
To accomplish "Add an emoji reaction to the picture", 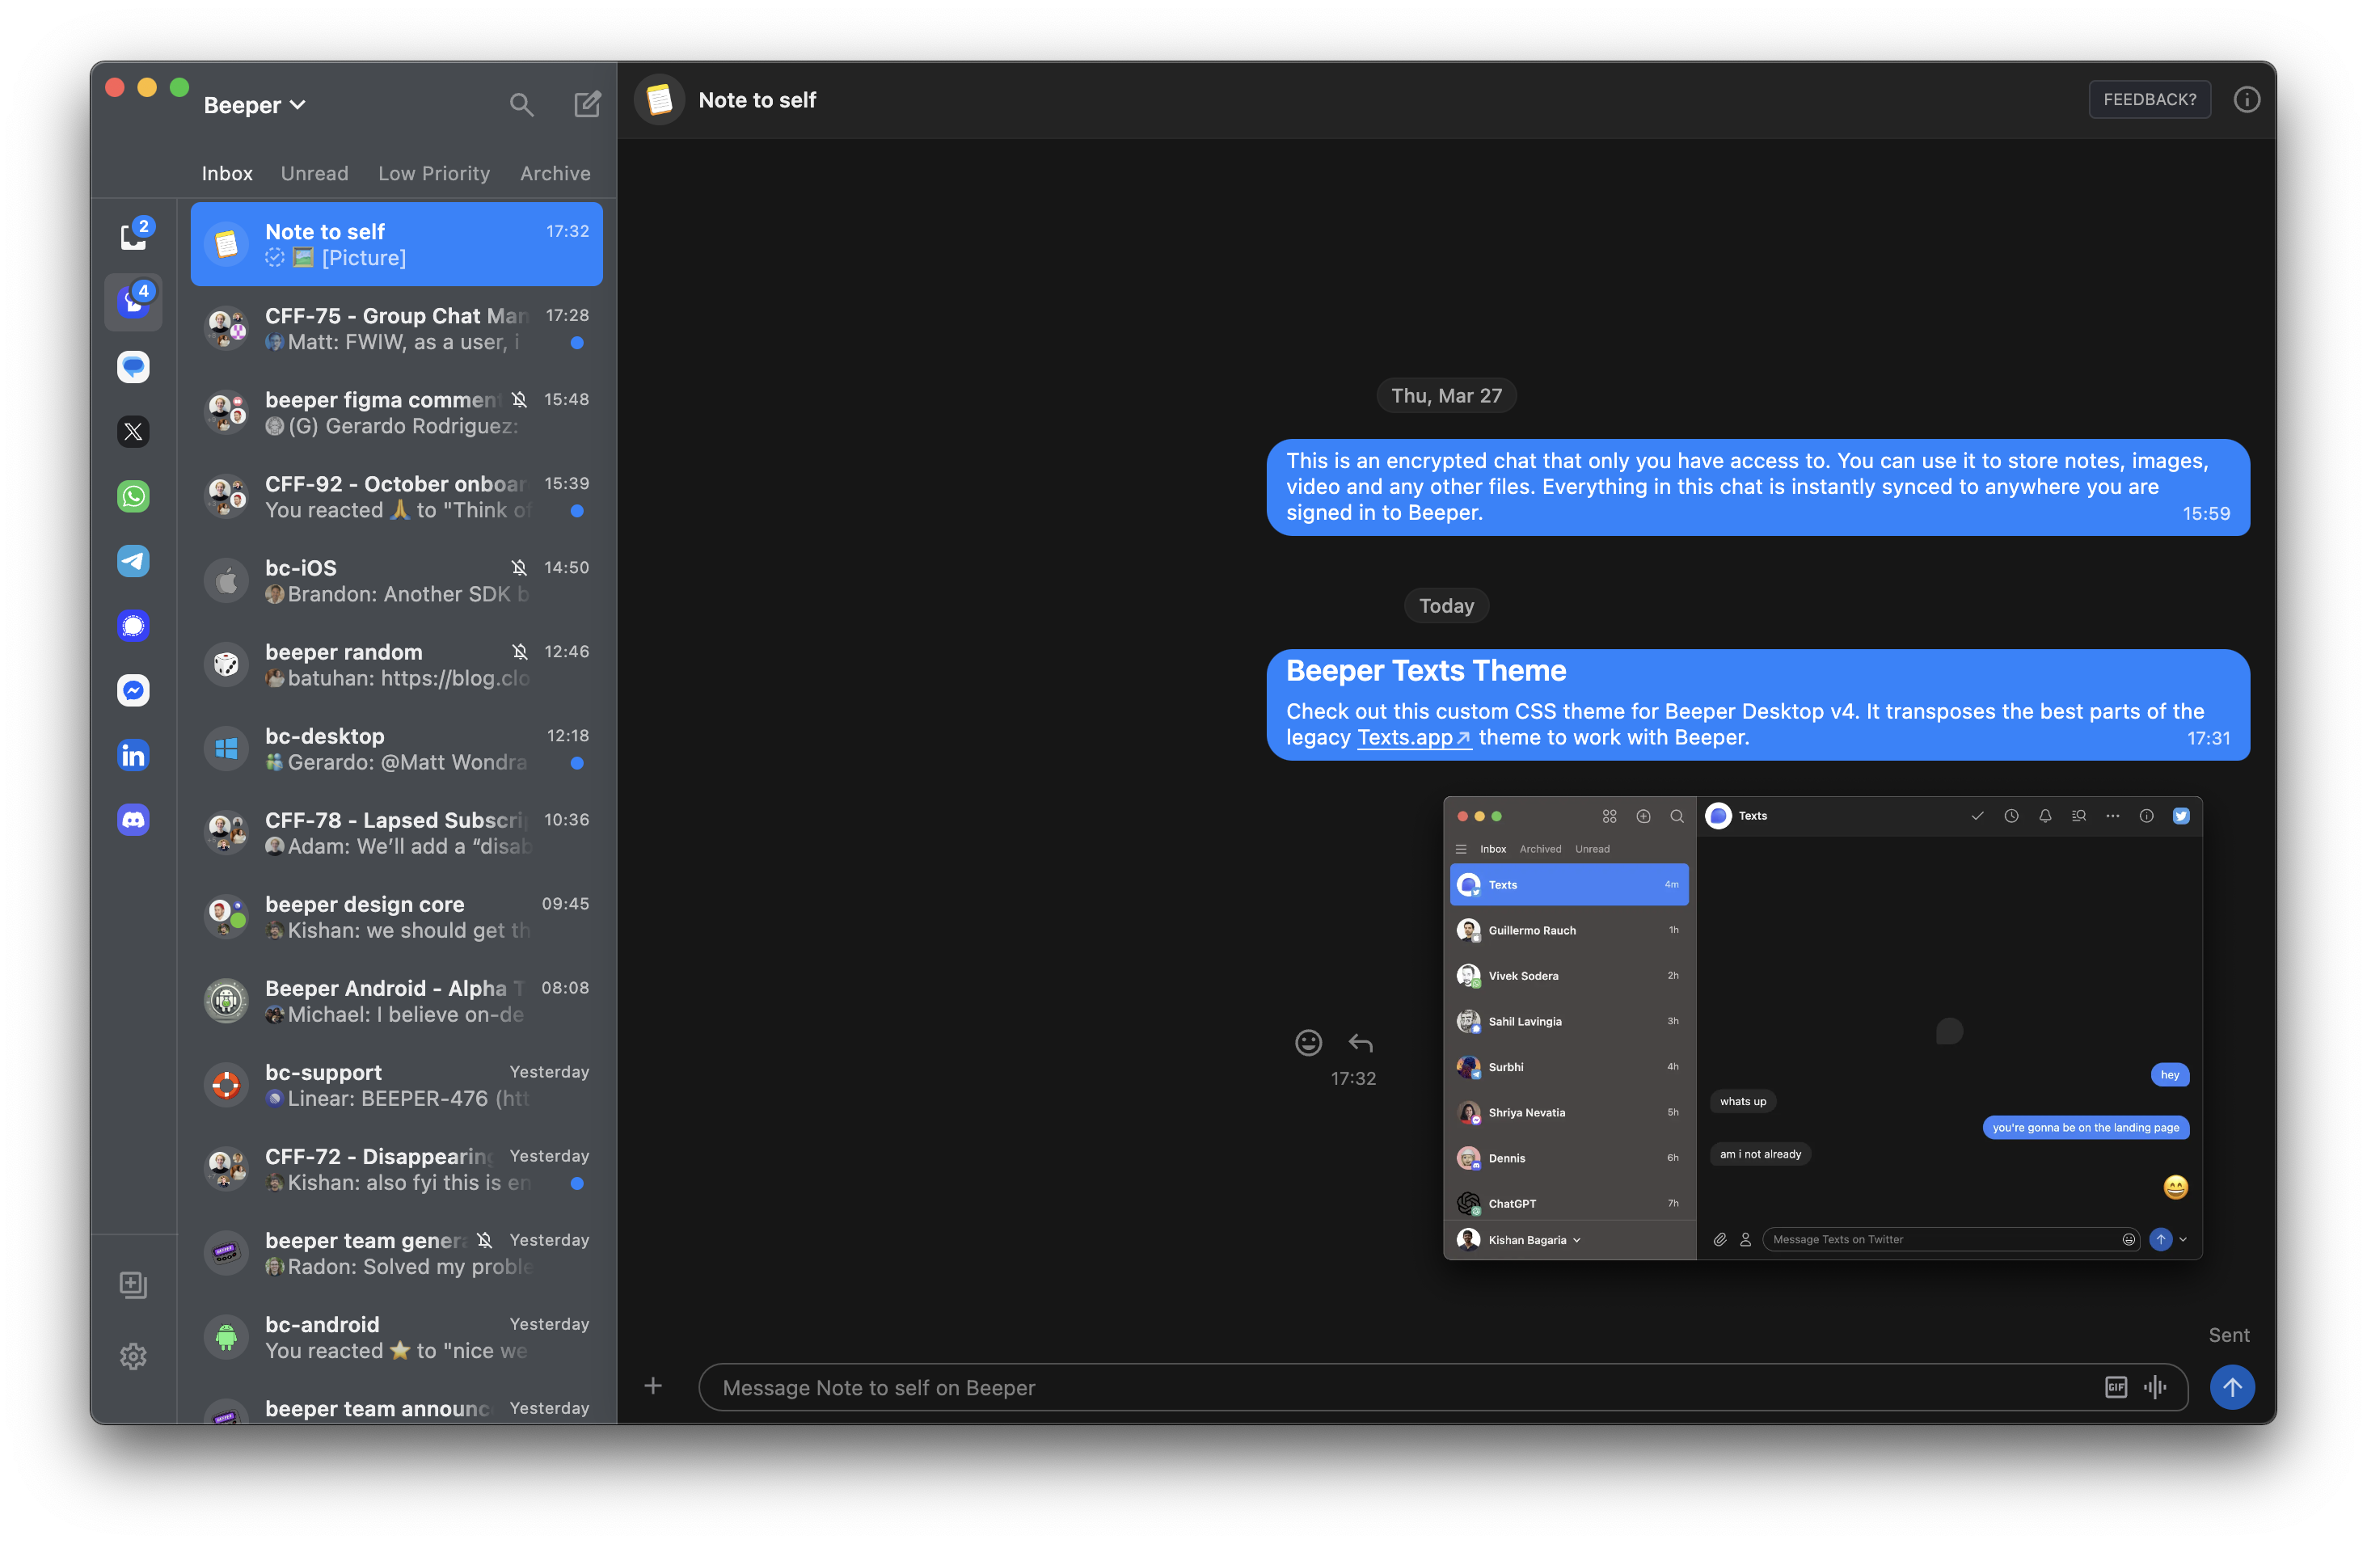I will point(1308,1042).
